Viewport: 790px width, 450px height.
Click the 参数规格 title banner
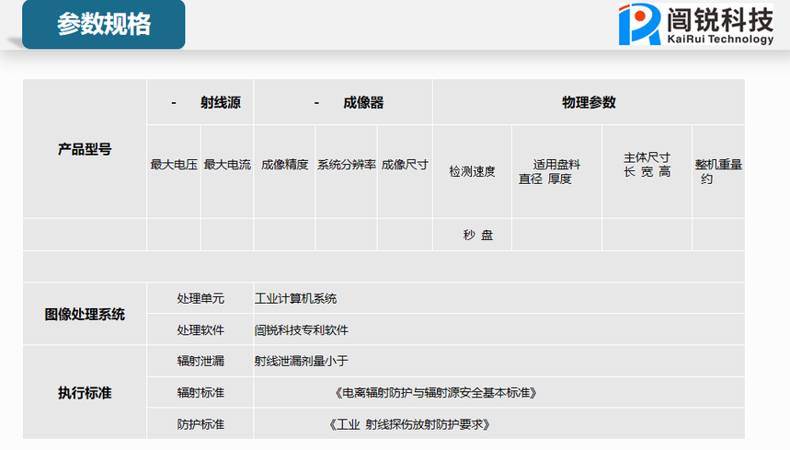[103, 24]
